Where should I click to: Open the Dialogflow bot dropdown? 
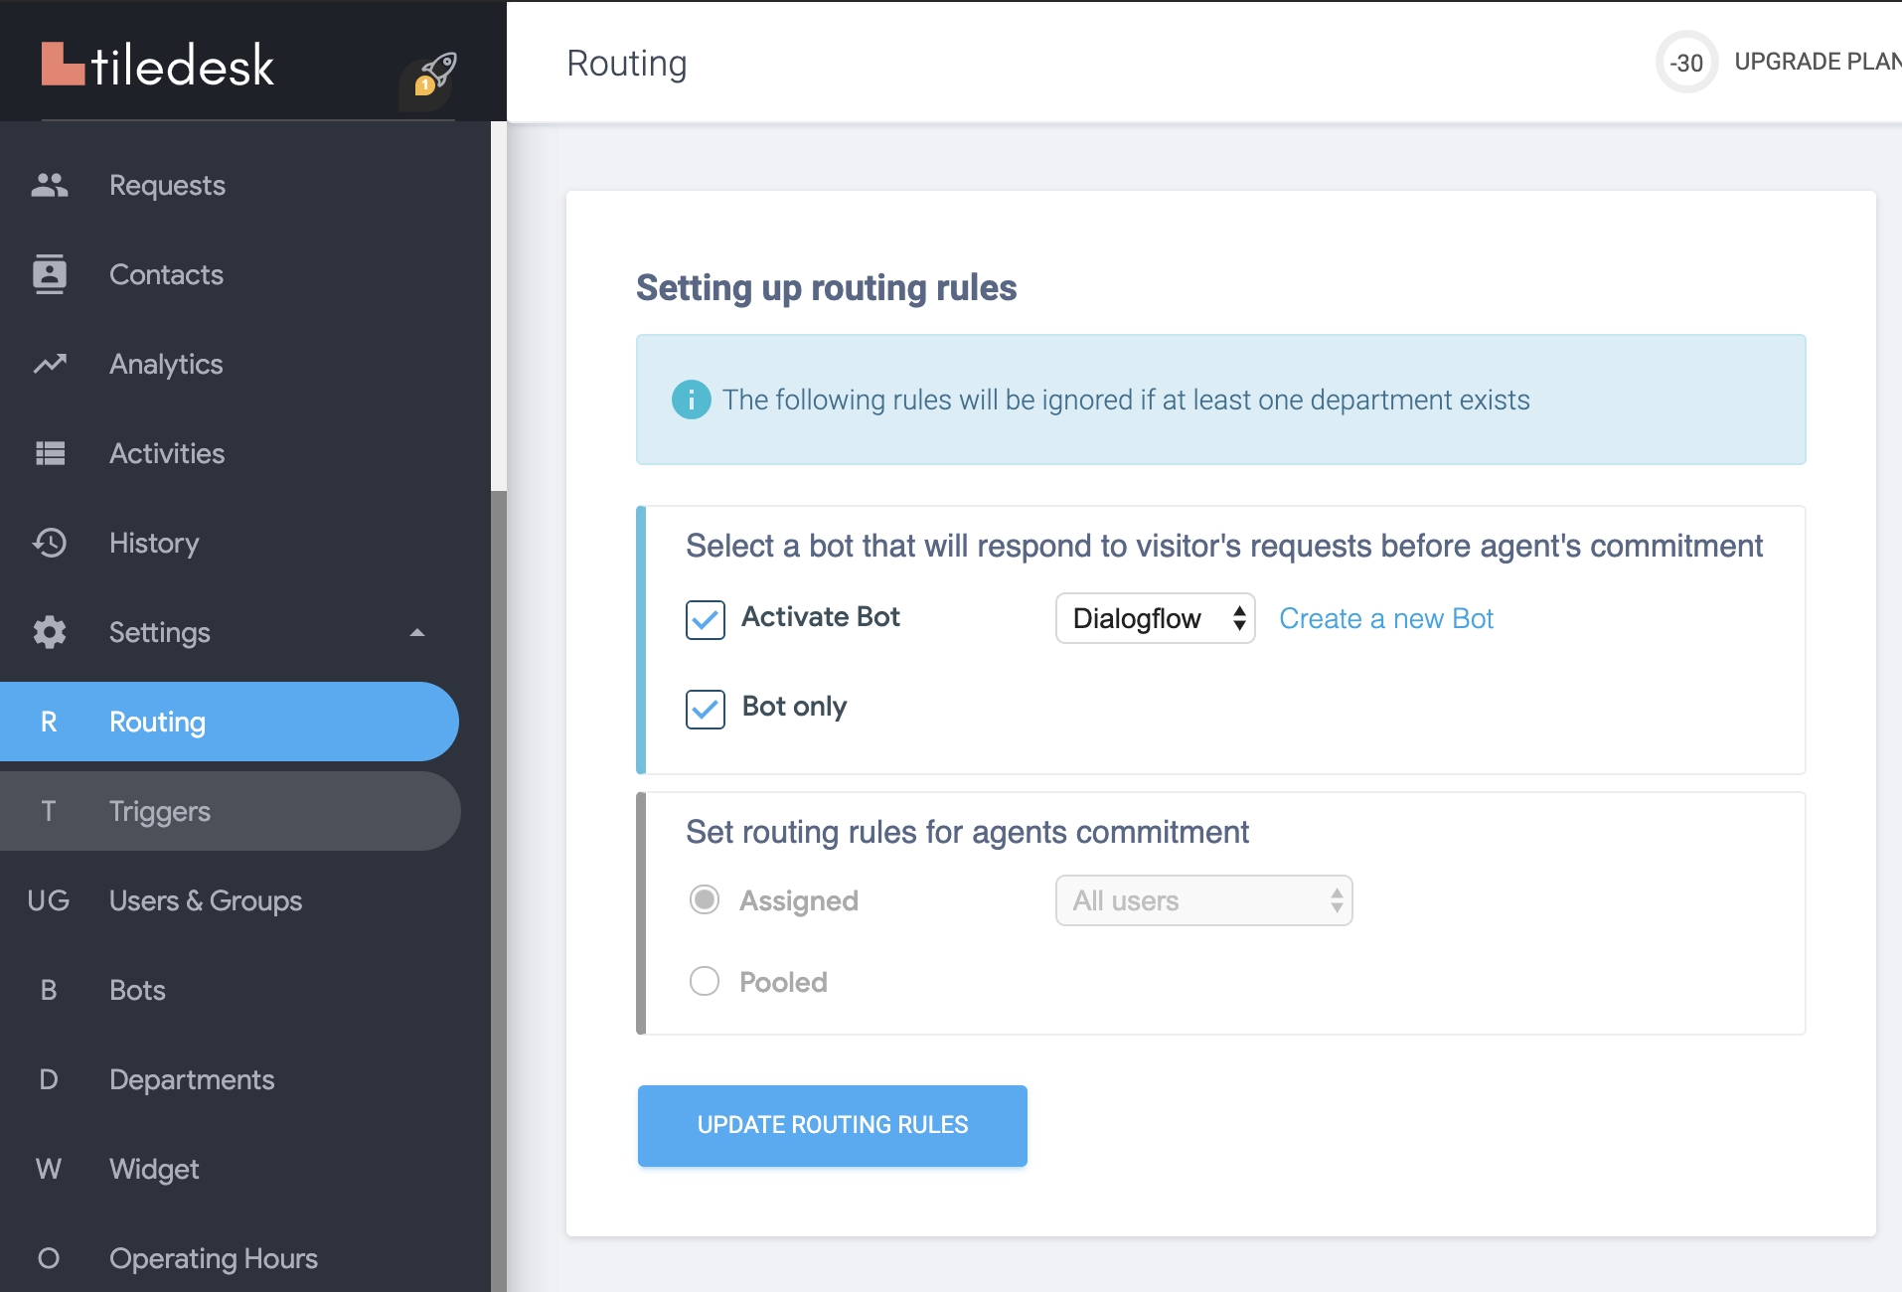click(1155, 618)
